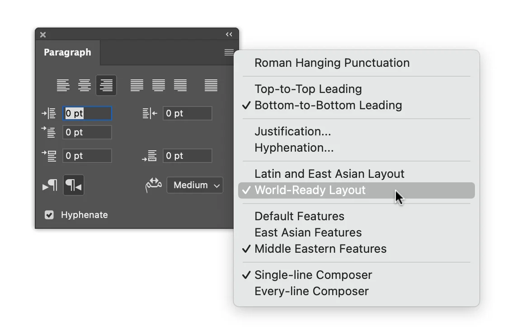Open Justification... dialog
The image size is (512, 329).
pyautogui.click(x=357, y=131)
